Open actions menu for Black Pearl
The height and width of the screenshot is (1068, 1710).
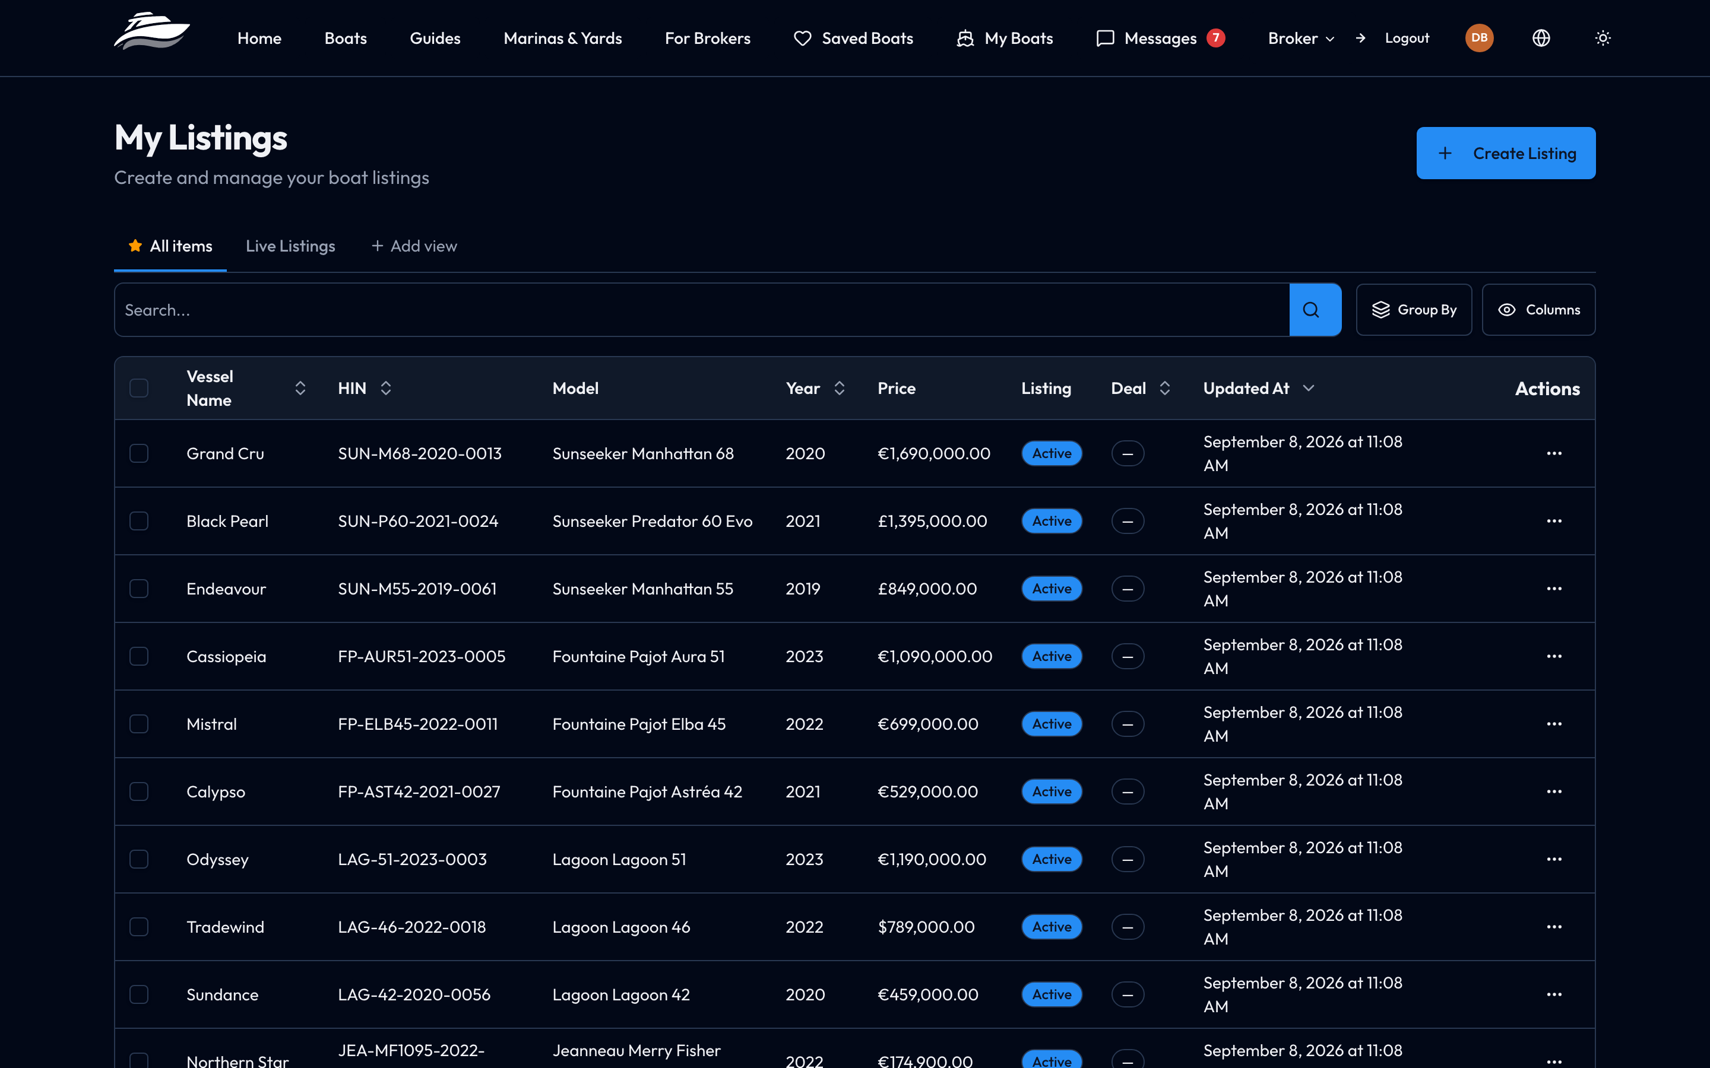pyautogui.click(x=1554, y=522)
